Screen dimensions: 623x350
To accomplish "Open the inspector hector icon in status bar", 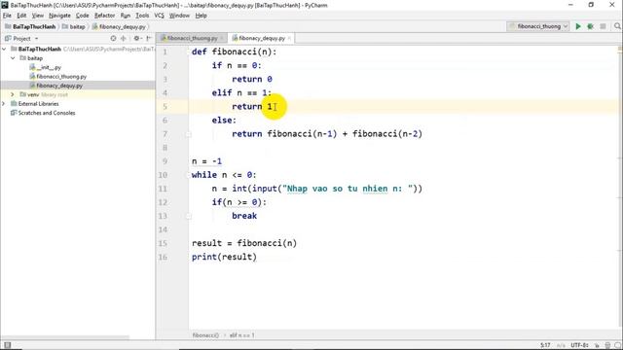I will coord(607,345).
